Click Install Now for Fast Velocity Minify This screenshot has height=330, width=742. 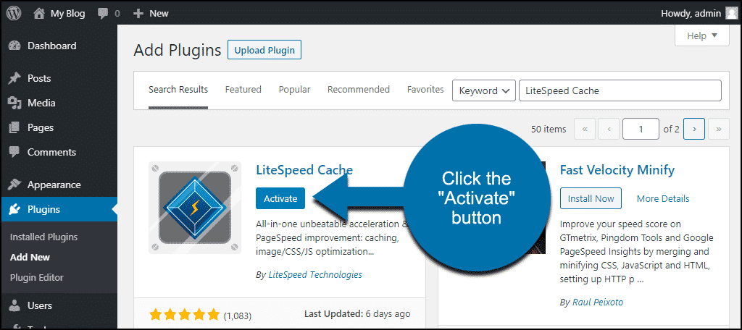coord(591,198)
